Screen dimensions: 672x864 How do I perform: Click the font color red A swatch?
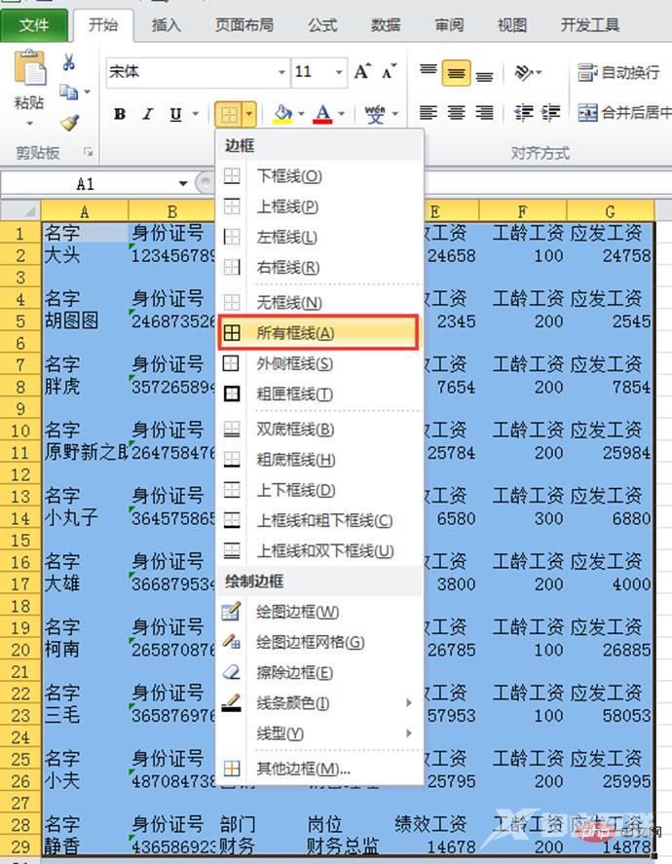pos(323,115)
